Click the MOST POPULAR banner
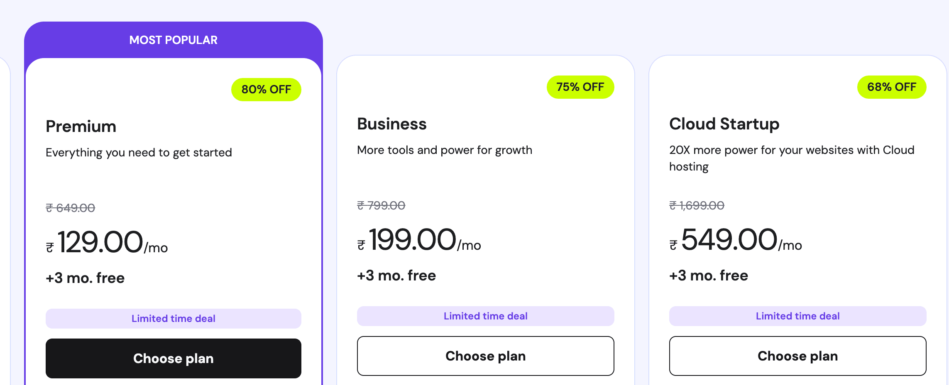 (173, 40)
